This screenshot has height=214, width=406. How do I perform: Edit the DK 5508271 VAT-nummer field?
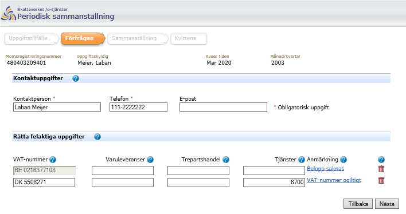tap(44, 183)
